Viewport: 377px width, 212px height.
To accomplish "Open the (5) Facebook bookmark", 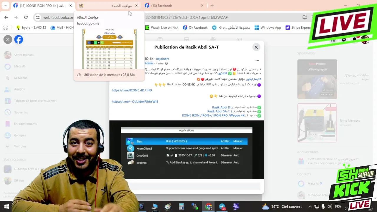I will pos(195,28).
